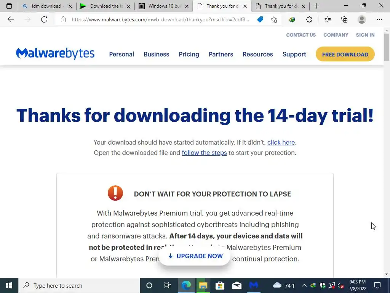Image resolution: width=390 pixels, height=293 pixels.
Task: Click the browser refresh icon
Action: click(44, 19)
